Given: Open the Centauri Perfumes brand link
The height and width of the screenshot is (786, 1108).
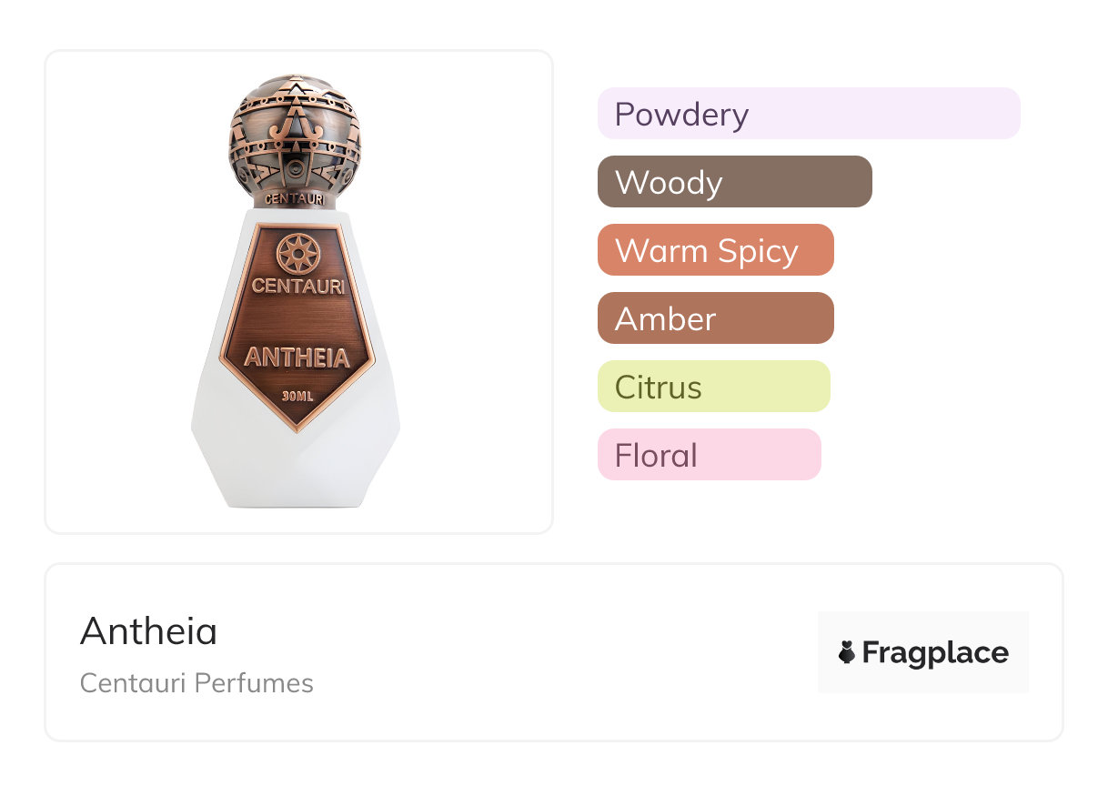Looking at the screenshot, I should tap(196, 683).
